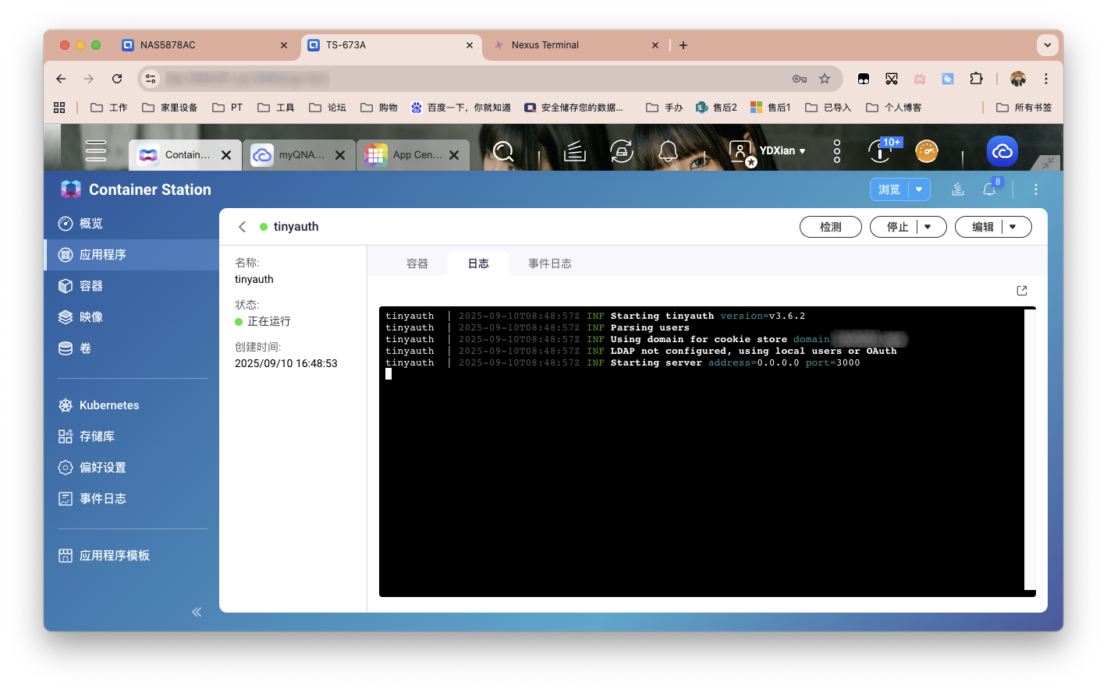Go back from tinyauth details
1107x689 pixels.
tap(242, 227)
